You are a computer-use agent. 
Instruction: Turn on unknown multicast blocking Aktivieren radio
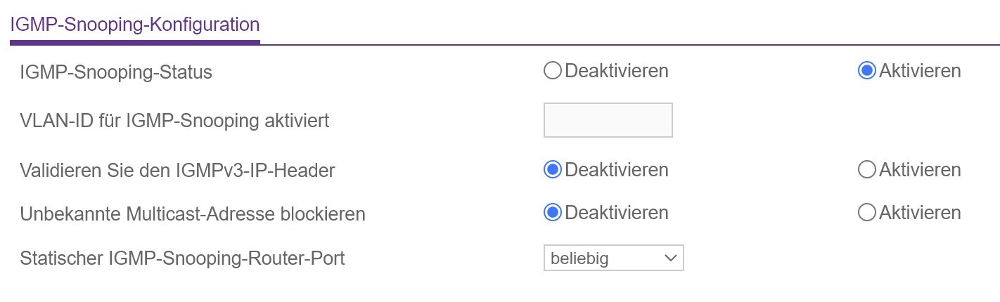pyautogui.click(x=867, y=212)
